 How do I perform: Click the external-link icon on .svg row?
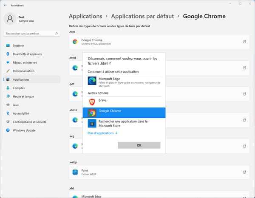point(244,146)
